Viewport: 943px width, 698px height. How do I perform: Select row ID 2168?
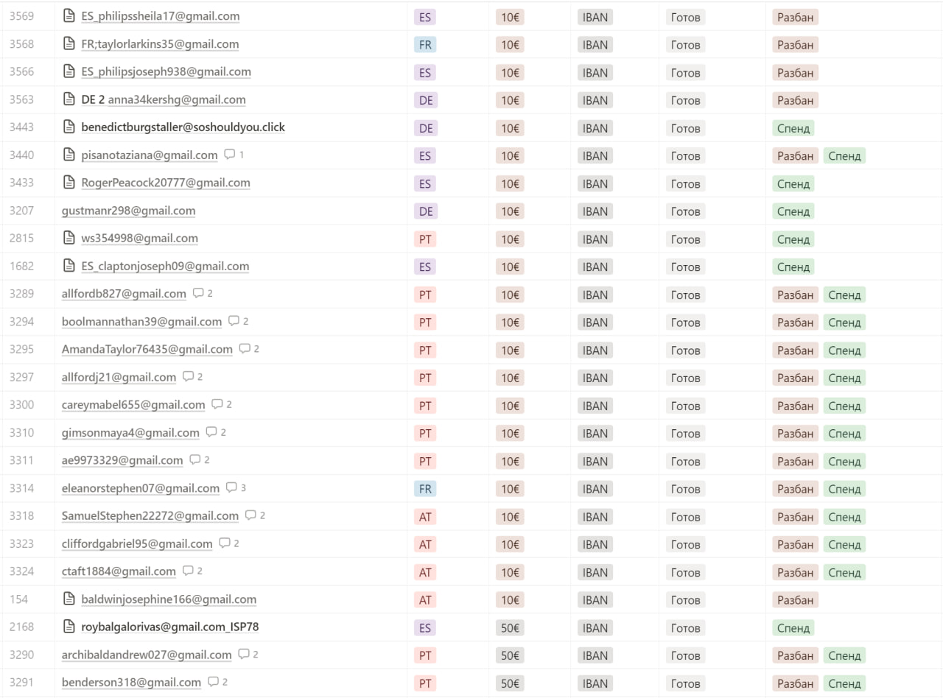click(x=21, y=627)
